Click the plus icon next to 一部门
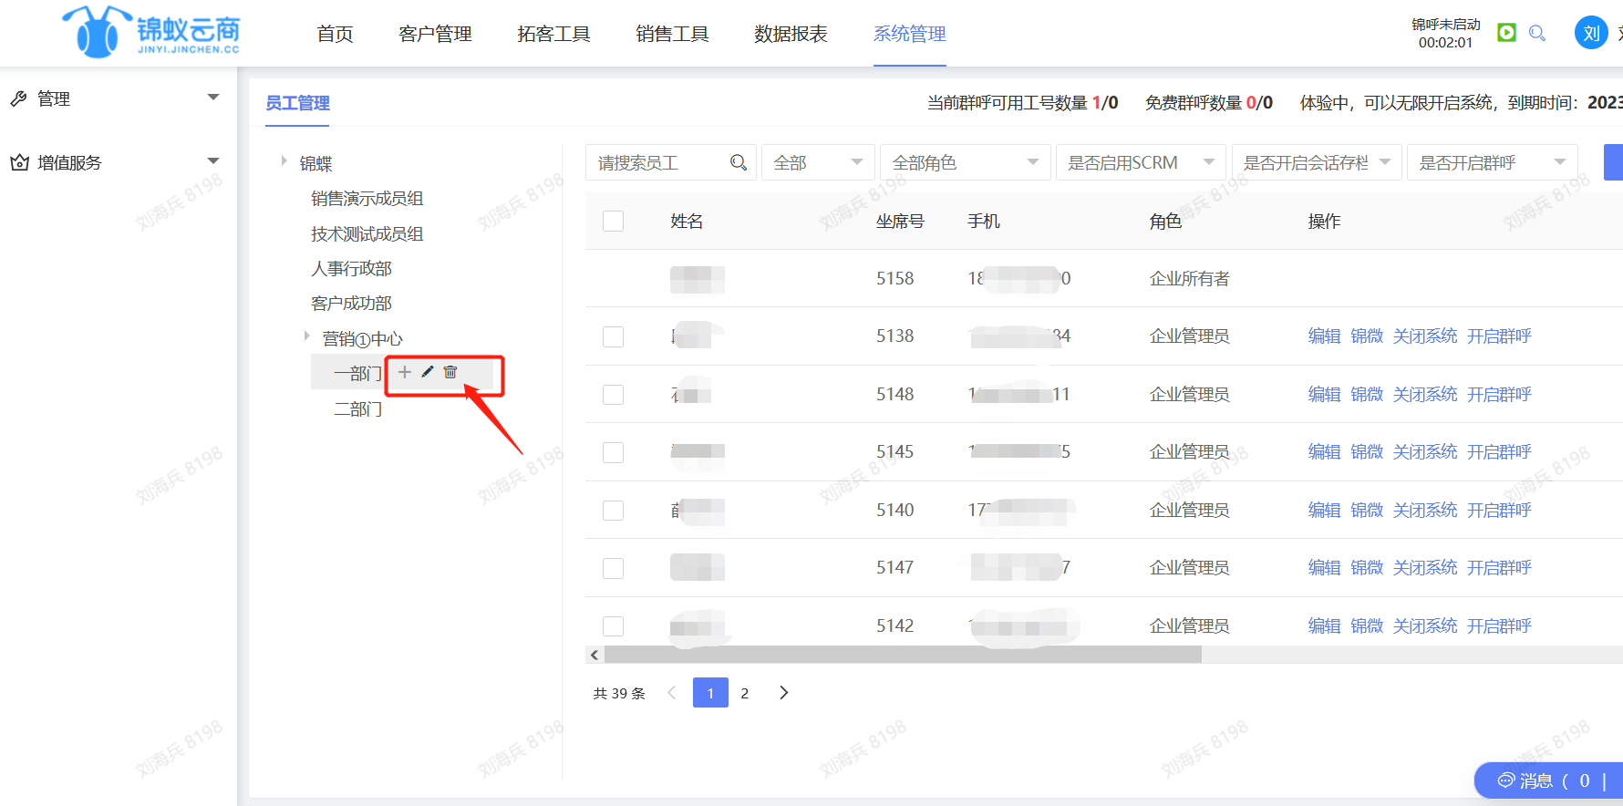Viewport: 1623px width, 806px height. pyautogui.click(x=405, y=372)
